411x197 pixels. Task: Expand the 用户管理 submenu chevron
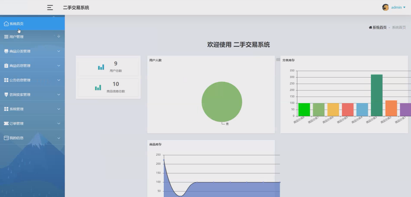(59, 36)
